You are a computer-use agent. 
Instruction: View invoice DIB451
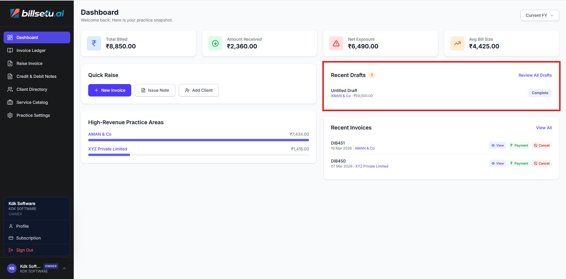point(497,145)
